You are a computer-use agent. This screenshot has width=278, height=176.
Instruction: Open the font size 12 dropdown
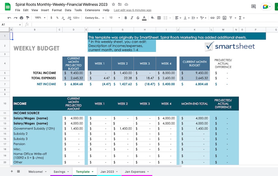click(x=114, y=18)
